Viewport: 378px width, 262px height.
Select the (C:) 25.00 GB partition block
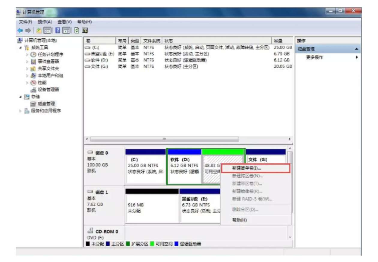(145, 168)
